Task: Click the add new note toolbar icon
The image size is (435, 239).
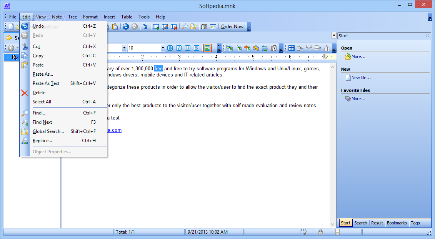Action: point(156,27)
